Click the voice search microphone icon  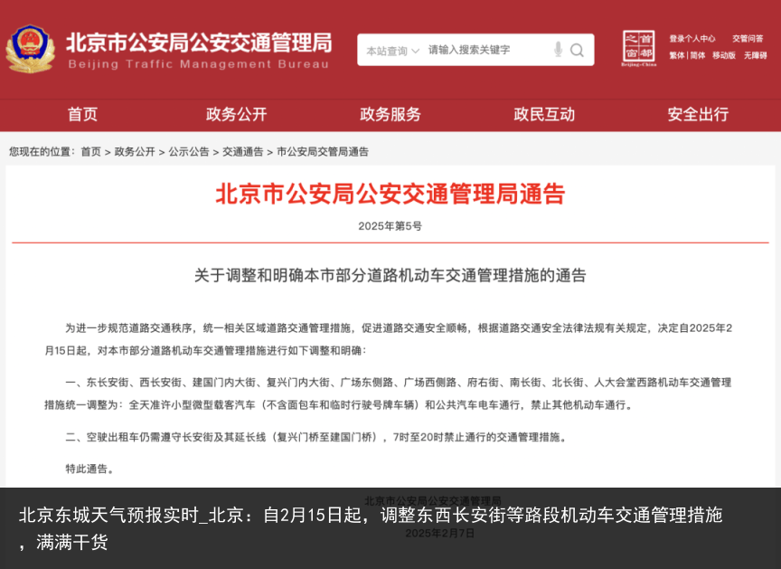559,50
